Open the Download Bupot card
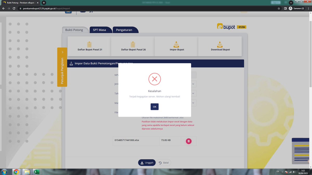The height and width of the screenshot is (175, 312). (220, 46)
